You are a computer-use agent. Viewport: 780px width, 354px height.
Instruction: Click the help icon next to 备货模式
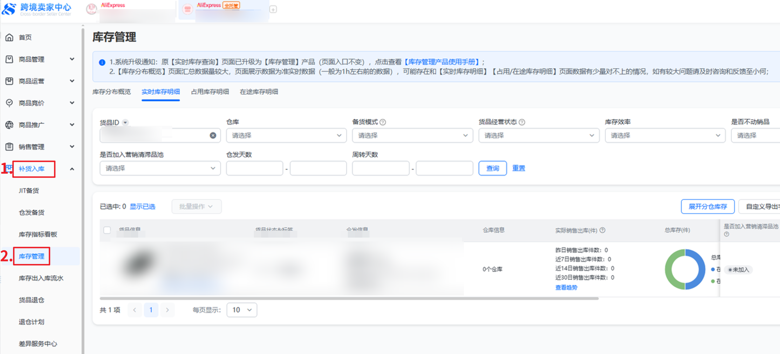pos(383,122)
